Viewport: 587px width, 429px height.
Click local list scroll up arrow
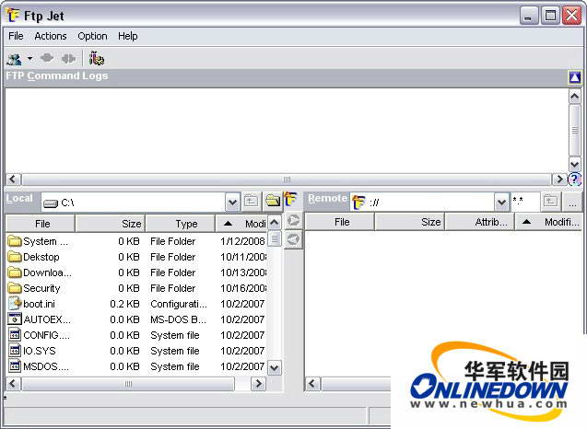(275, 224)
